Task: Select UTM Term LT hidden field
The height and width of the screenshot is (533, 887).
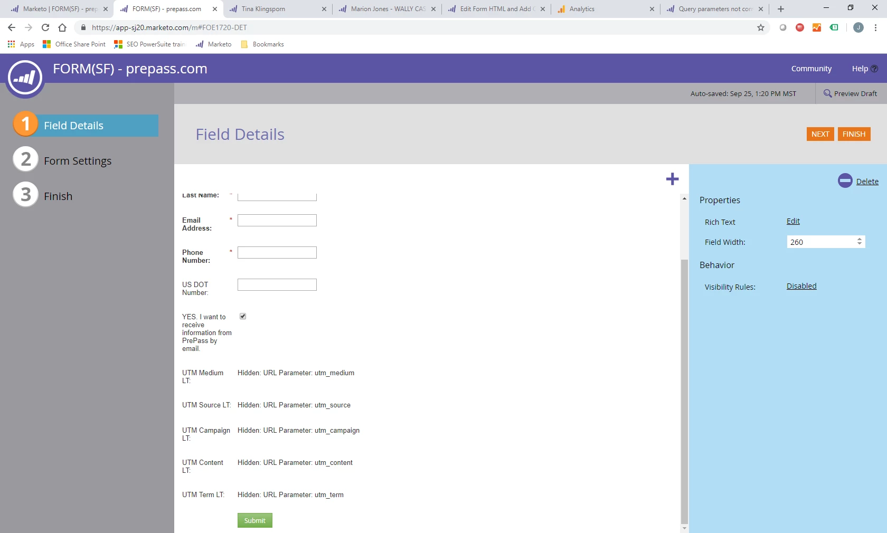Action: (263, 494)
